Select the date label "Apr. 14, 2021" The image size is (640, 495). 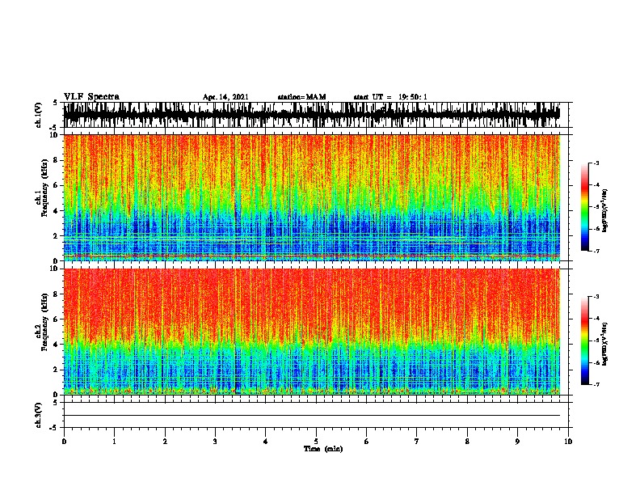pos(225,97)
